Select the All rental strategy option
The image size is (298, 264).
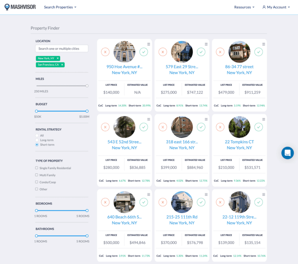(37, 135)
